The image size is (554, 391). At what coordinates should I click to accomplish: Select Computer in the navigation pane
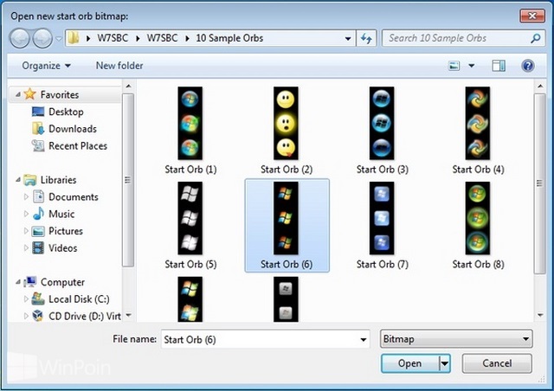pos(62,282)
